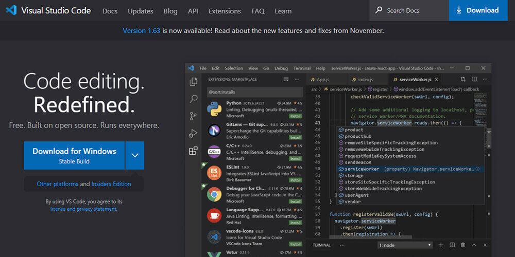515x257 pixels.
Task: Click the GitLens extension icon
Action: click(214, 131)
